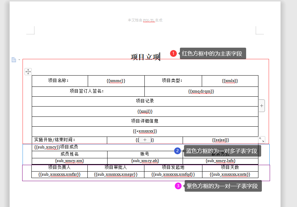Select the {{xmqdrqm}} signature field cell

click(x=201, y=92)
